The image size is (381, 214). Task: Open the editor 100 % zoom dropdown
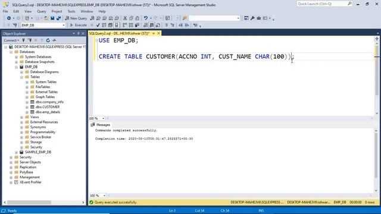tap(103, 118)
